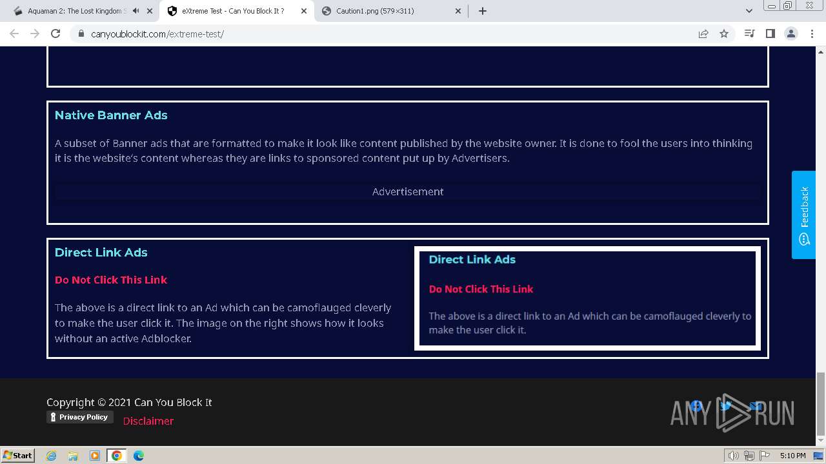This screenshot has width=826, height=464.
Task: Open Windows Media Player from taskbar
Action: [x=95, y=456]
